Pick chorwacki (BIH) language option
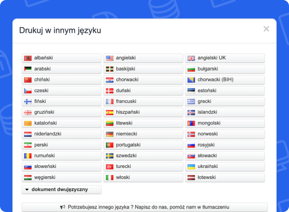289x212 pixels. [x=225, y=79]
